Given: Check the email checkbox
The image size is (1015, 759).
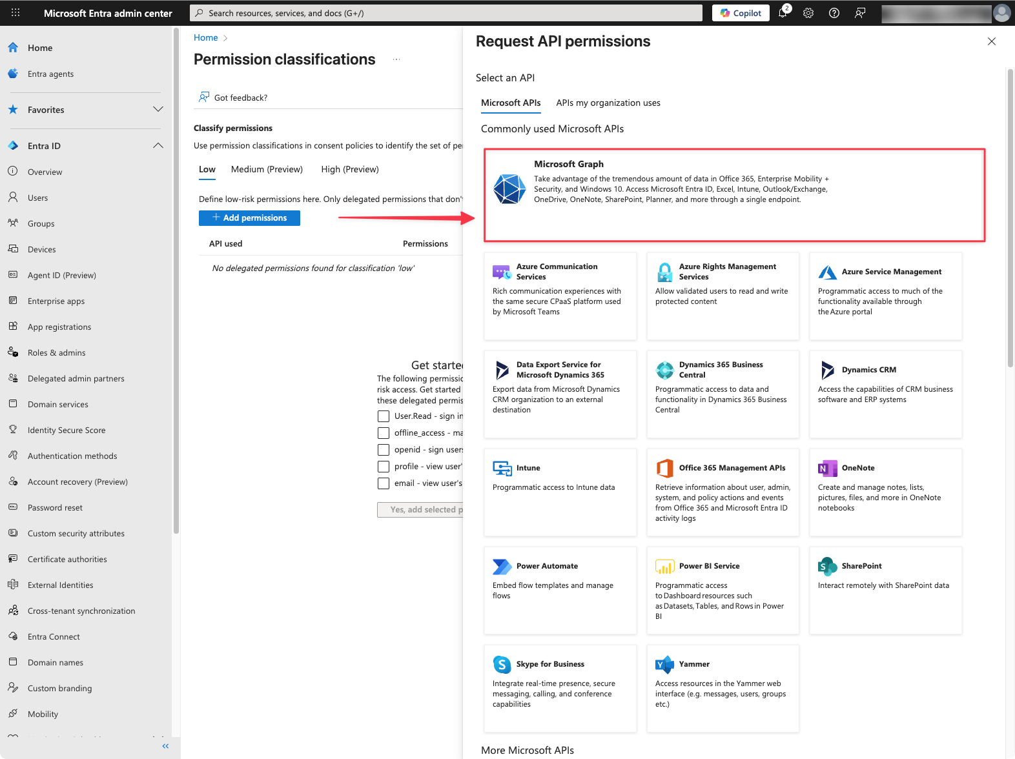Looking at the screenshot, I should pos(384,483).
